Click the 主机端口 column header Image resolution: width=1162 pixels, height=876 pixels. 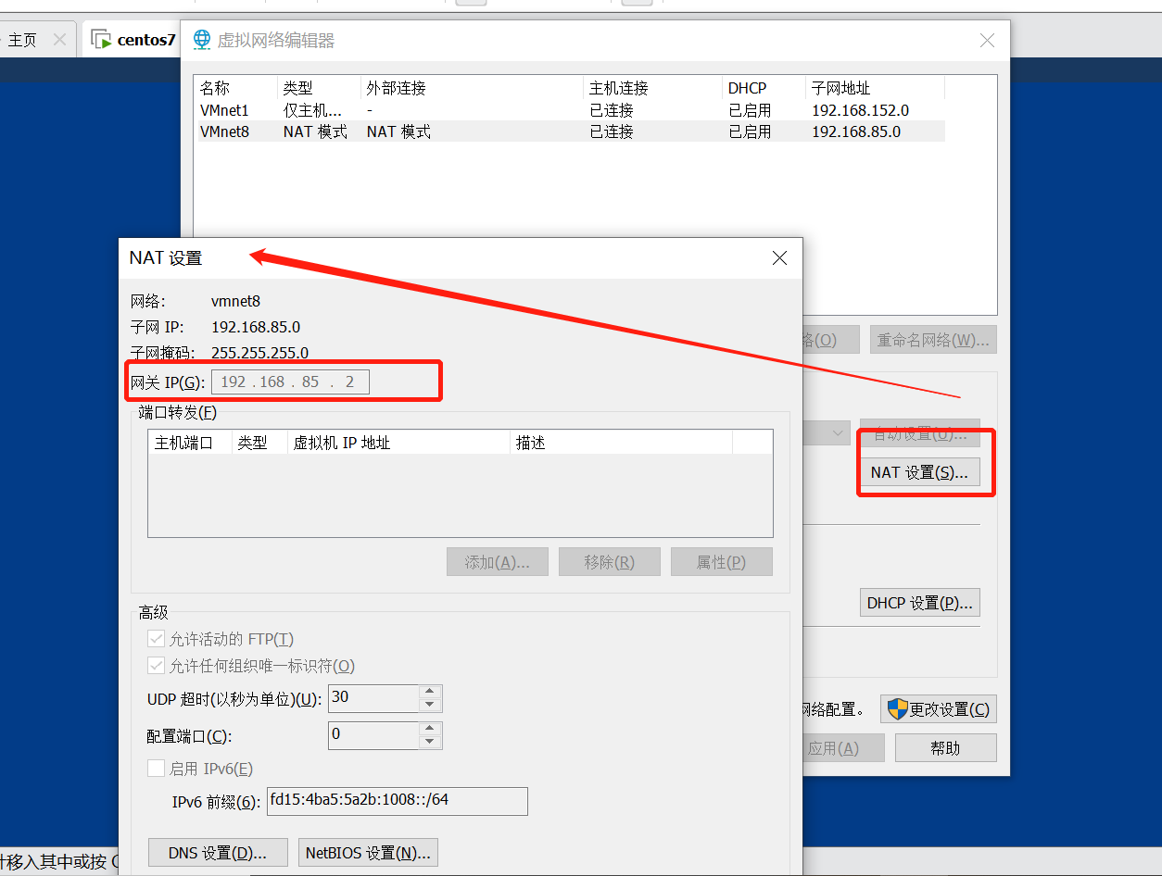pyautogui.click(x=190, y=443)
